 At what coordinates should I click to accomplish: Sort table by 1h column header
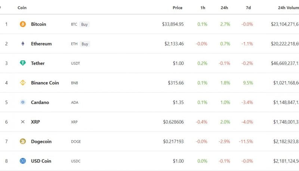203,7
